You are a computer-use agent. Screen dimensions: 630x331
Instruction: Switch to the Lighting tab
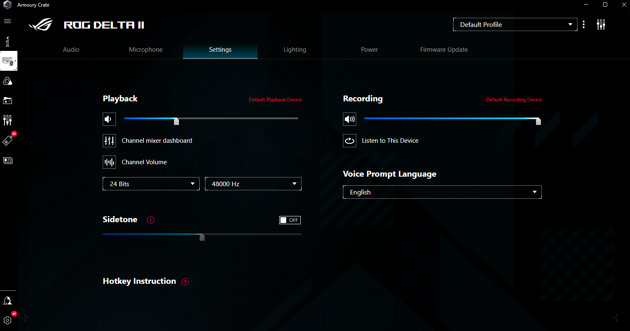pyautogui.click(x=294, y=50)
